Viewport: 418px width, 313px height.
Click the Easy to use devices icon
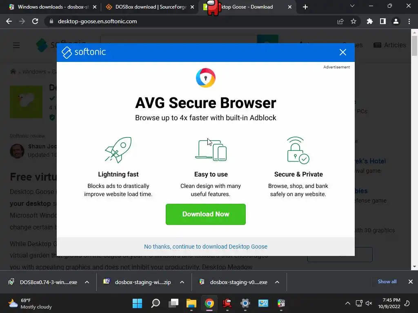tap(211, 150)
